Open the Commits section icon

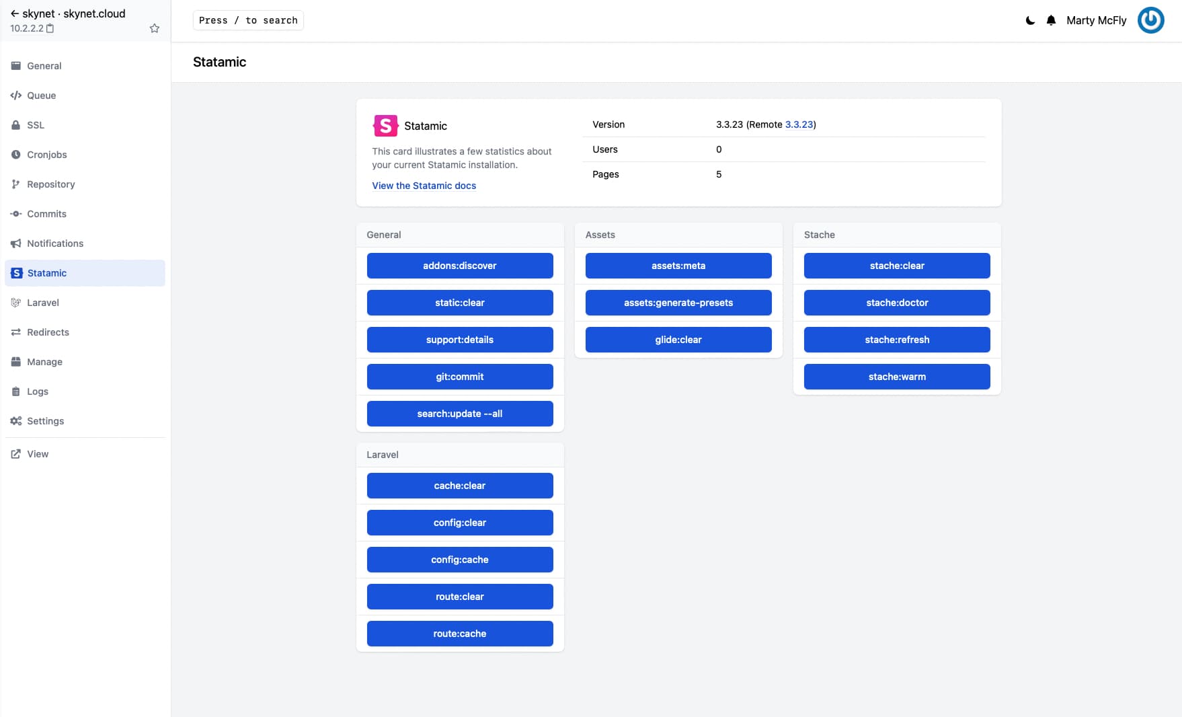[16, 214]
